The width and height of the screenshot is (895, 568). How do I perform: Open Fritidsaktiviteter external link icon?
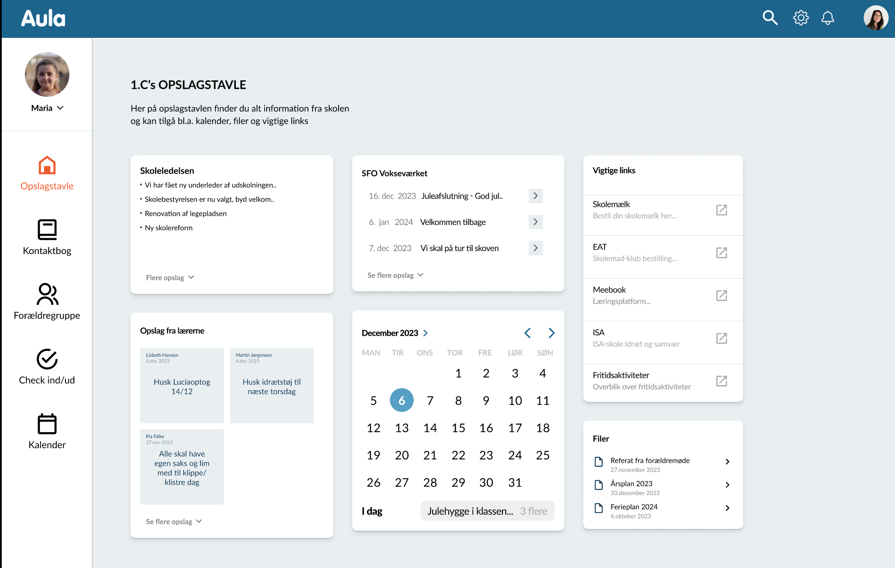(721, 381)
